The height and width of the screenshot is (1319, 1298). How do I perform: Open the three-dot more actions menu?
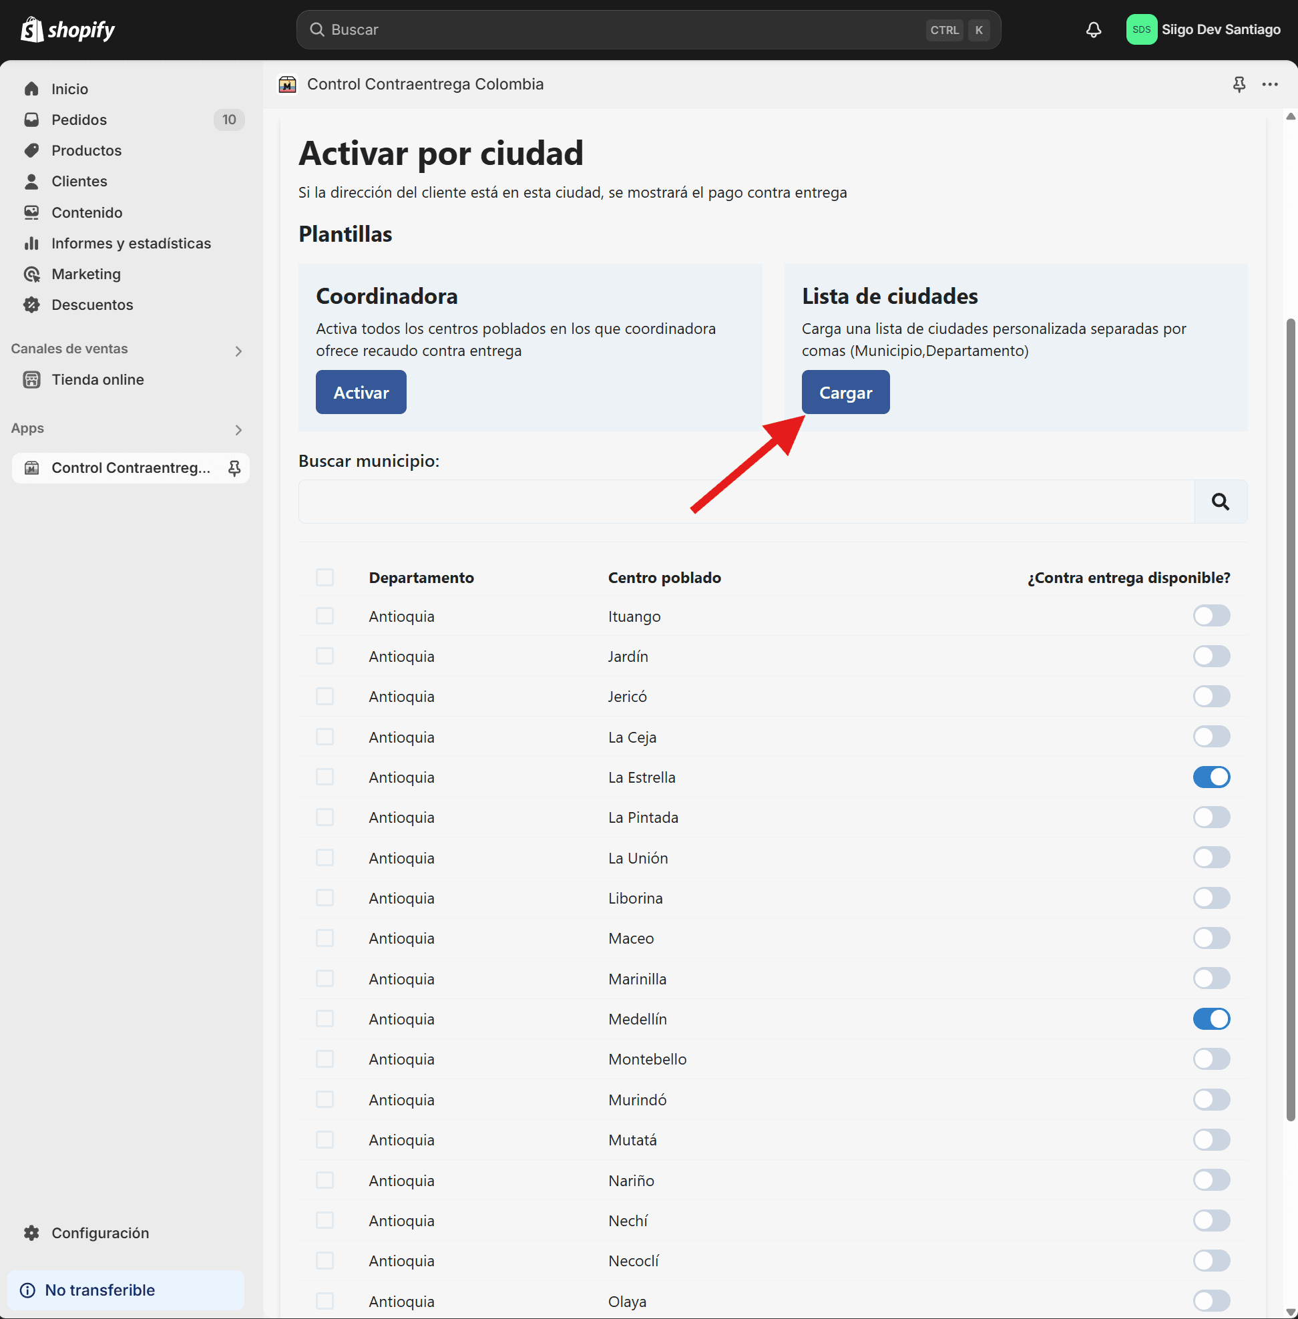click(1269, 84)
